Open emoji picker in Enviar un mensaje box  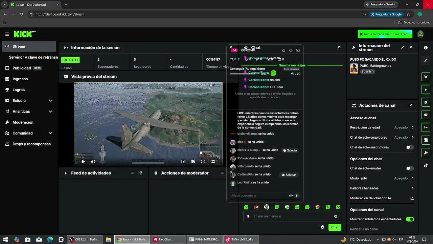[336, 216]
